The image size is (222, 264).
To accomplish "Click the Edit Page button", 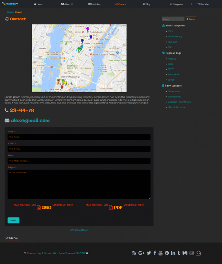I will tap(12, 238).
